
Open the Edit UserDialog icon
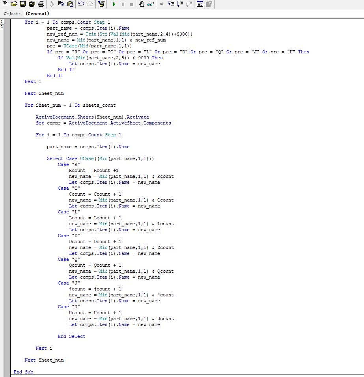(x=200, y=4)
